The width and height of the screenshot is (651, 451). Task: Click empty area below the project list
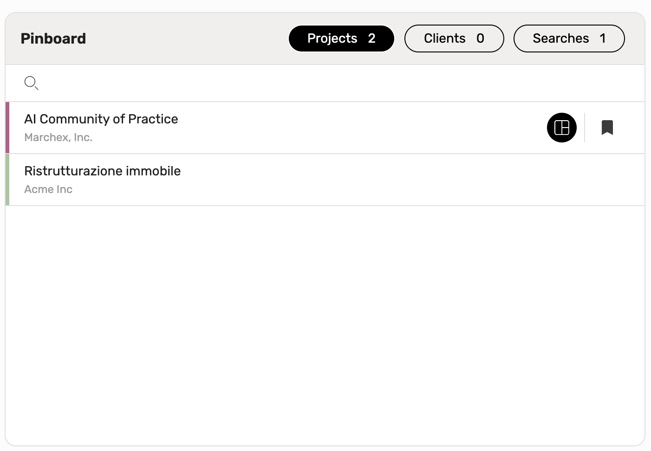click(x=325, y=325)
